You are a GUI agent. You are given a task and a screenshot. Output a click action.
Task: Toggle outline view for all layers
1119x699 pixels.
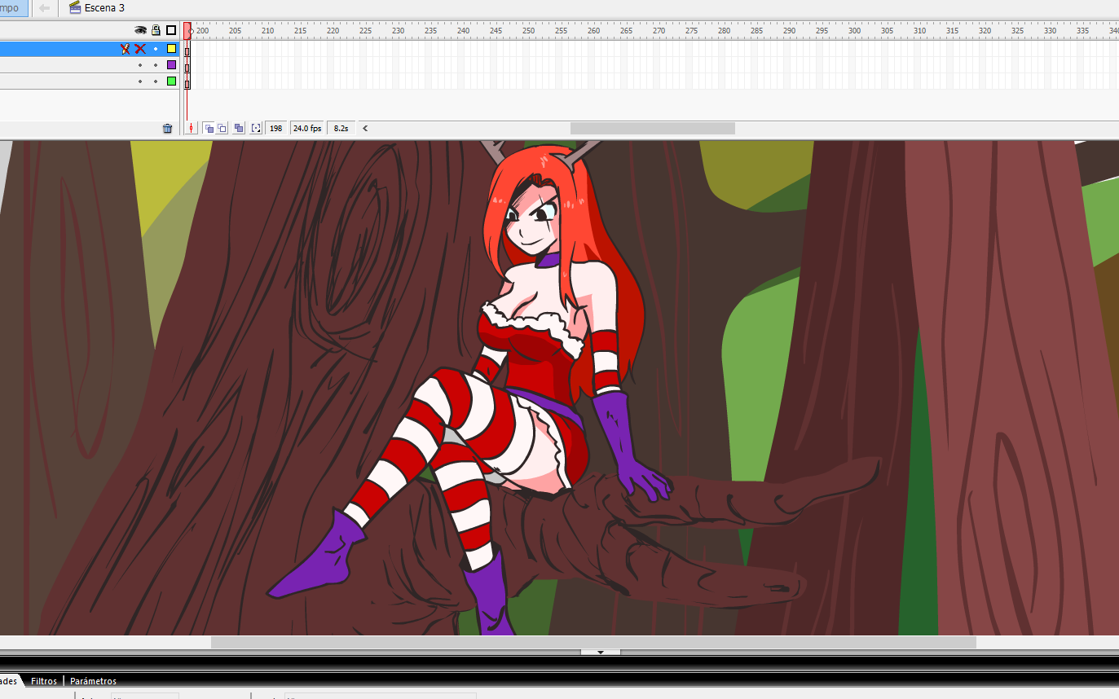[x=171, y=29]
